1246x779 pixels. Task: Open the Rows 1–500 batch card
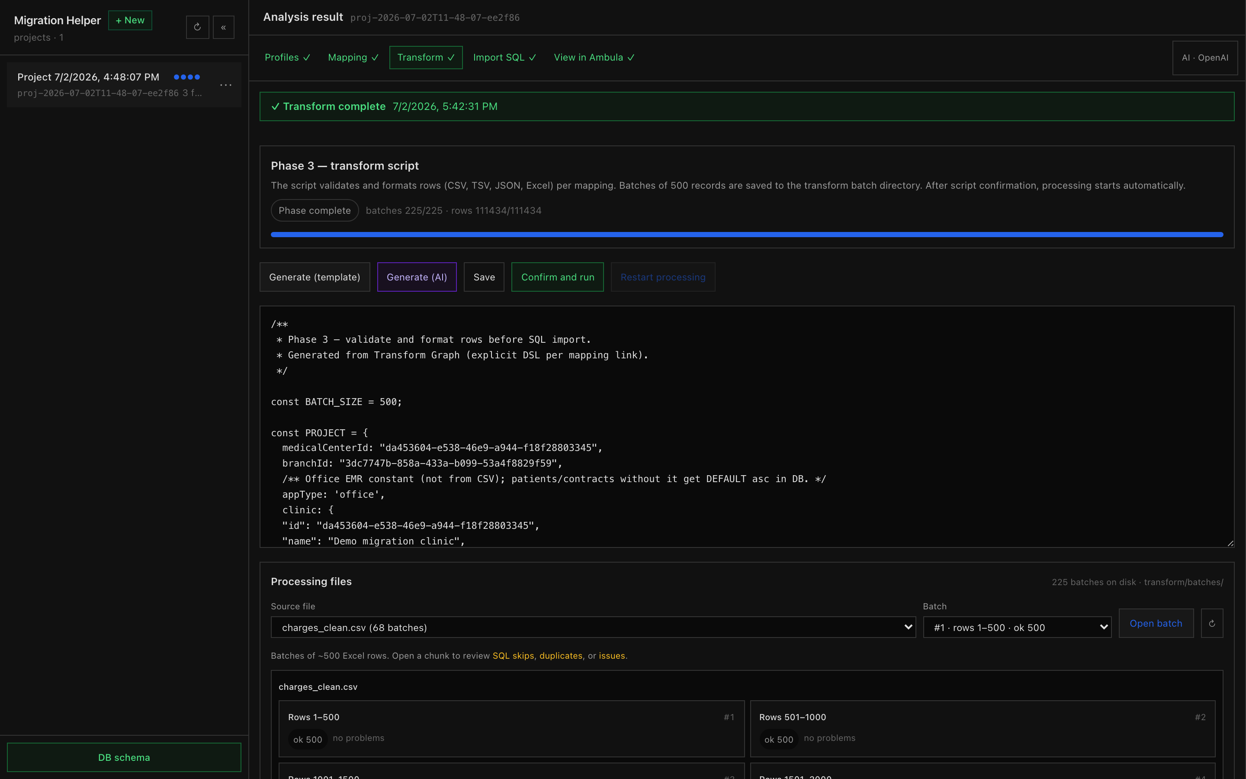click(x=511, y=728)
